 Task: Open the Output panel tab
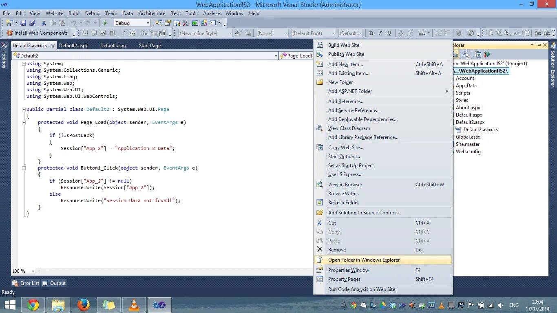pos(54,283)
